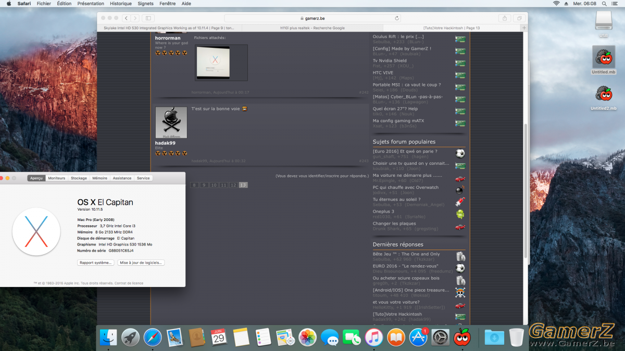Select Assistance tab in About window
Viewport: 625px width, 351px height.
coord(122,178)
